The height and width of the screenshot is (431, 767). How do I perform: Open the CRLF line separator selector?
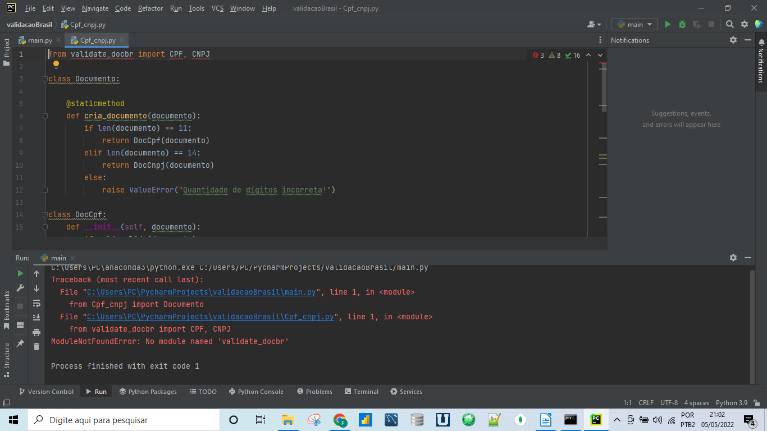646,402
